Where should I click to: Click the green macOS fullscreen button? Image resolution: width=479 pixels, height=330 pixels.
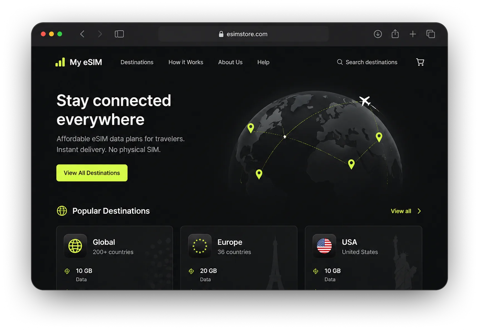click(60, 34)
